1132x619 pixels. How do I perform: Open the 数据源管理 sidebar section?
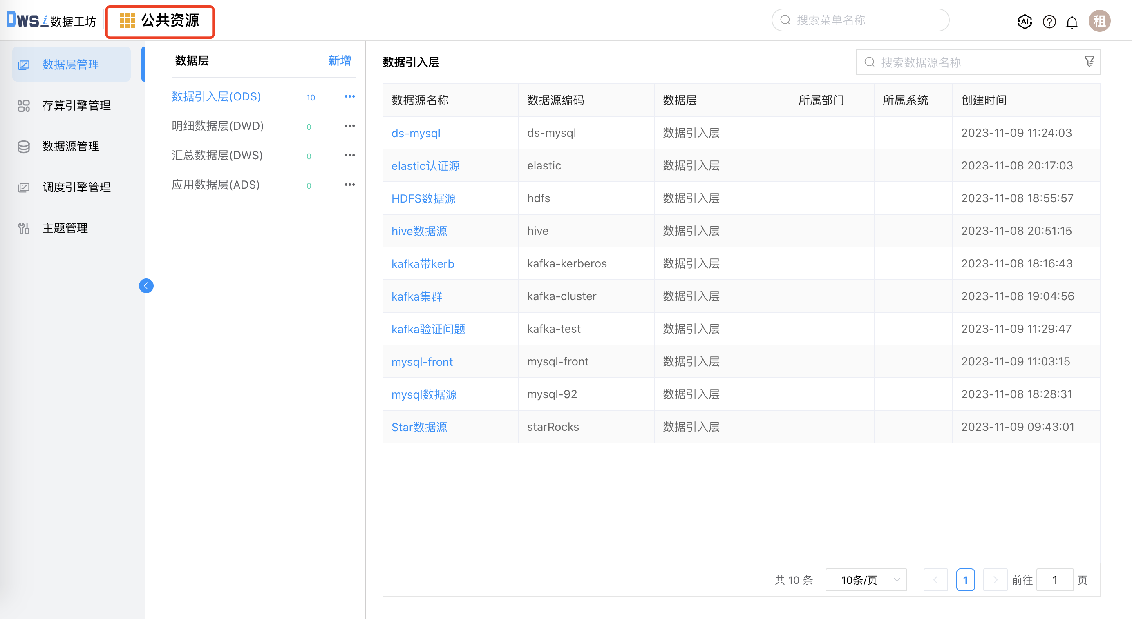coord(70,146)
